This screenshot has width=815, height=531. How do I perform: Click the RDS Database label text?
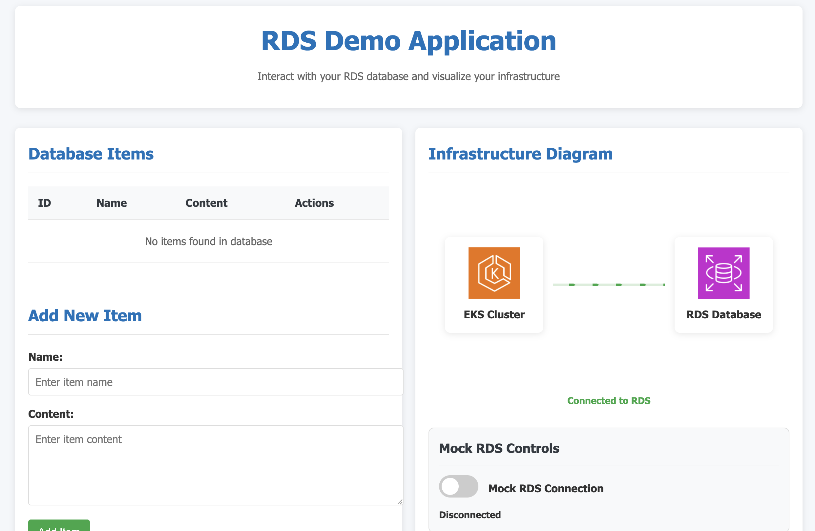pos(723,314)
